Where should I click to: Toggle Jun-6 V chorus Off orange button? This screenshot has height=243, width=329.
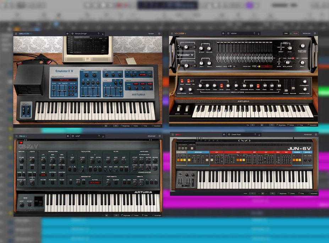294,160
